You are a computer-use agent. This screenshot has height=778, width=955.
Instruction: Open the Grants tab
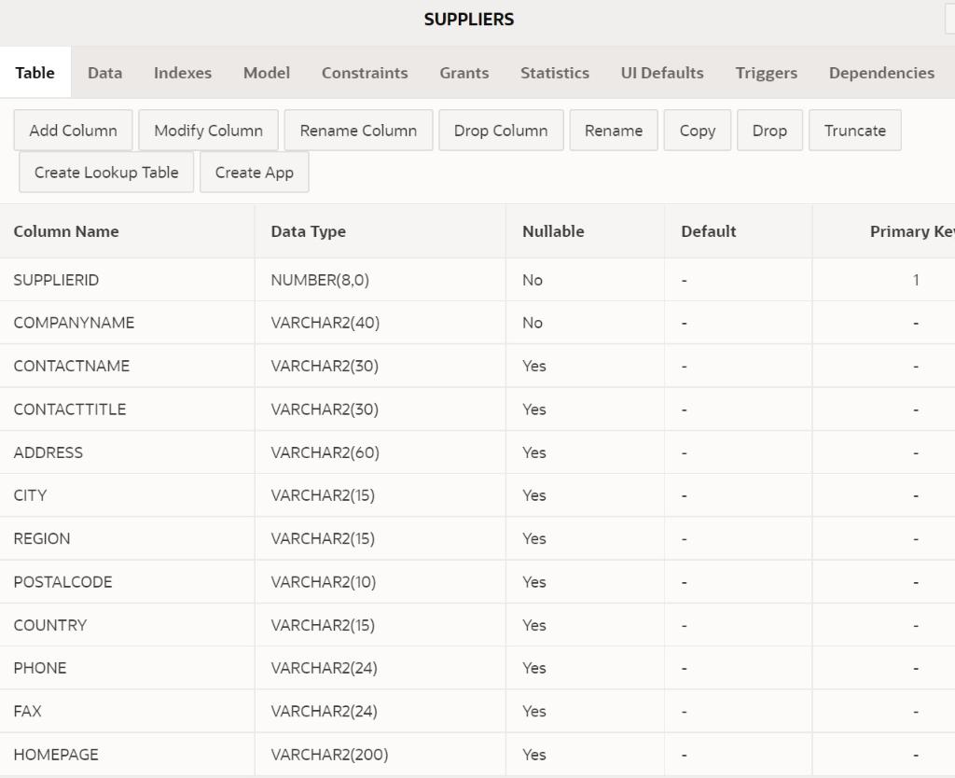464,73
